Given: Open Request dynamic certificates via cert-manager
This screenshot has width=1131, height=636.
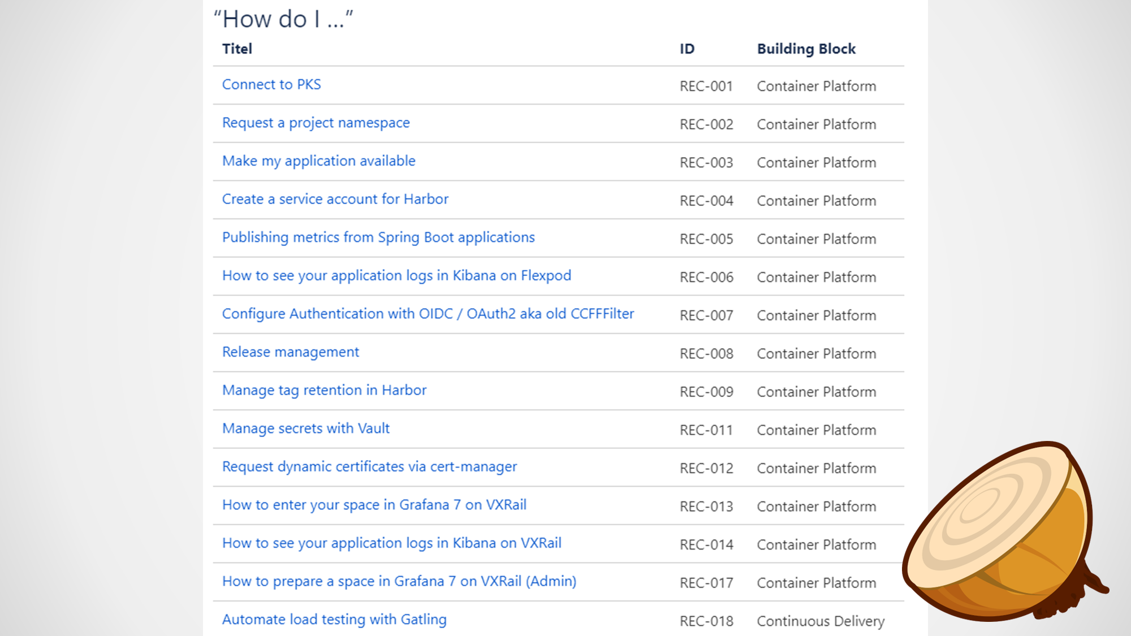Looking at the screenshot, I should 369,467.
